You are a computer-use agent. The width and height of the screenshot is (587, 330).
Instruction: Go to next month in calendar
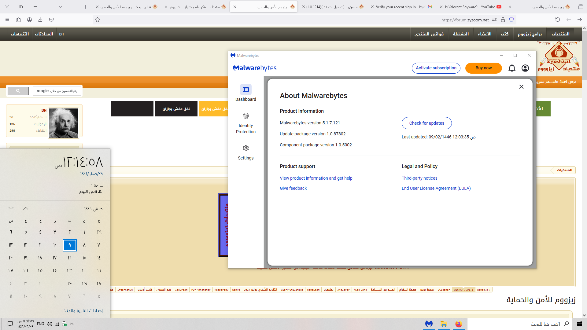tap(11, 208)
